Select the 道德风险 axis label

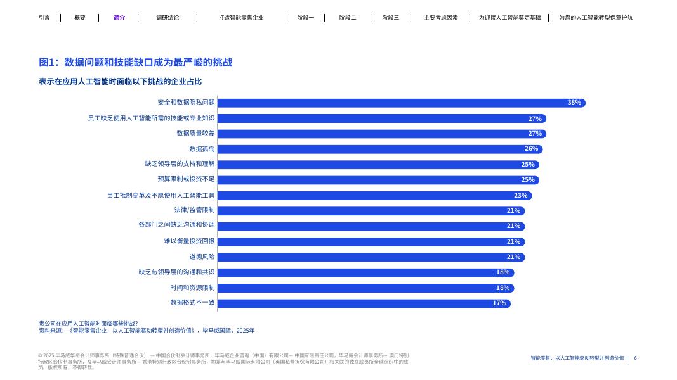pos(203,256)
